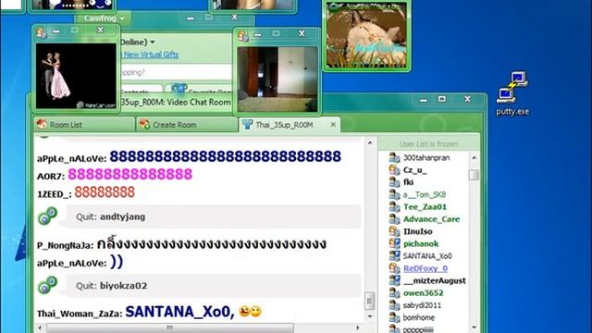Click the chat horizontal scrollbar thumb
Screen dimensions: 592x333
(170, 327)
